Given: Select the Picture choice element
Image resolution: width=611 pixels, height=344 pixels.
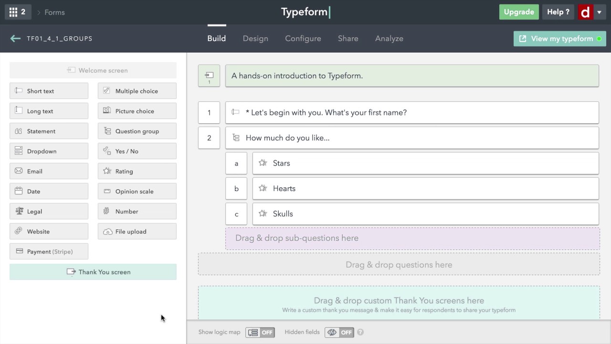Looking at the screenshot, I should [x=137, y=111].
